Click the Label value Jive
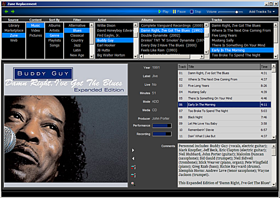Image resolution: width=280 pixels, height=198 pixels. pos(155,76)
